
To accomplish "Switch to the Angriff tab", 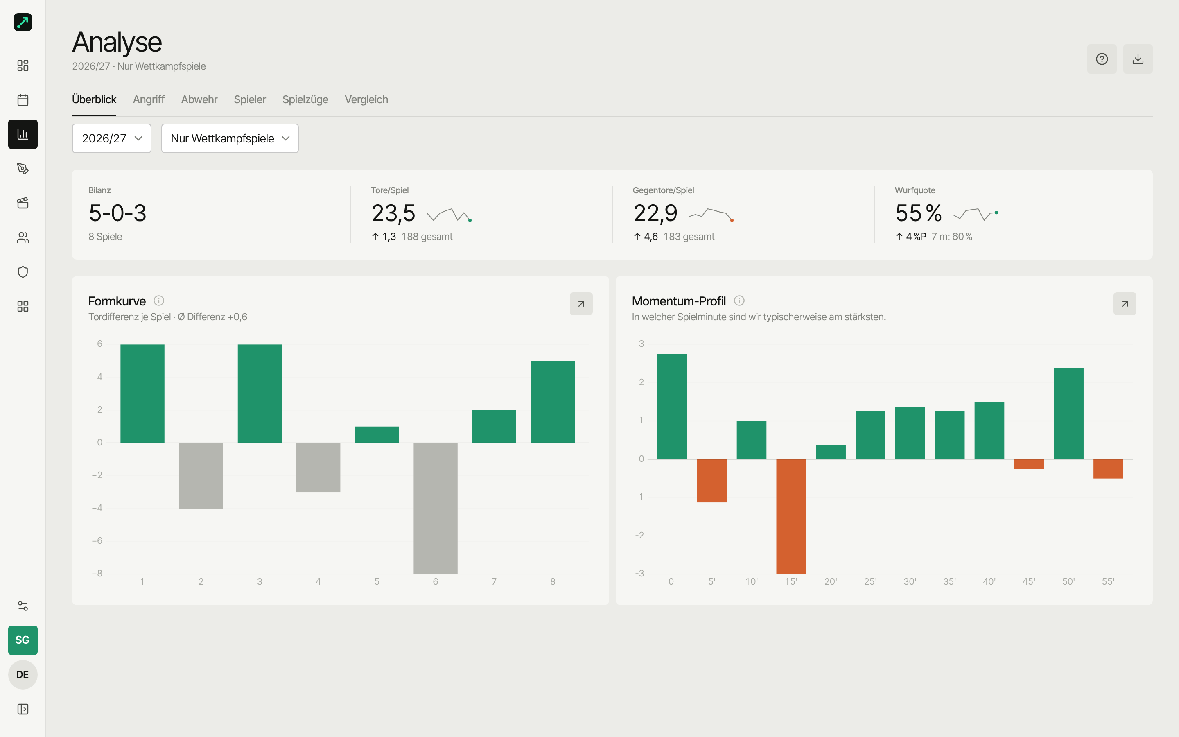I will 149,99.
